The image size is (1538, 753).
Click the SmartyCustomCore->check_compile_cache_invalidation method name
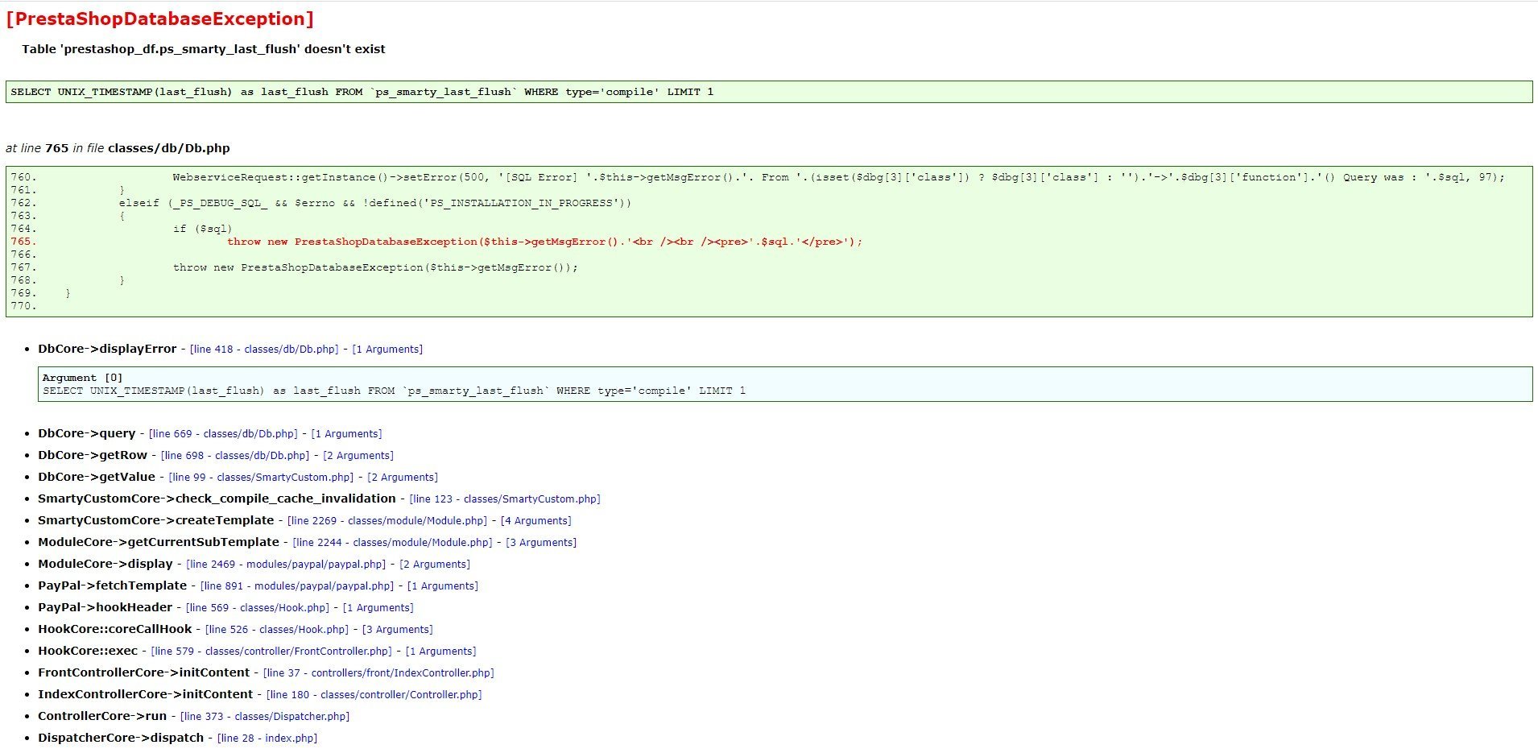pos(217,499)
